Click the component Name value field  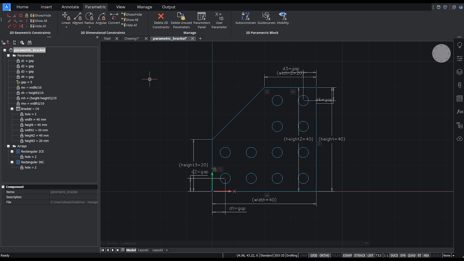click(74, 192)
